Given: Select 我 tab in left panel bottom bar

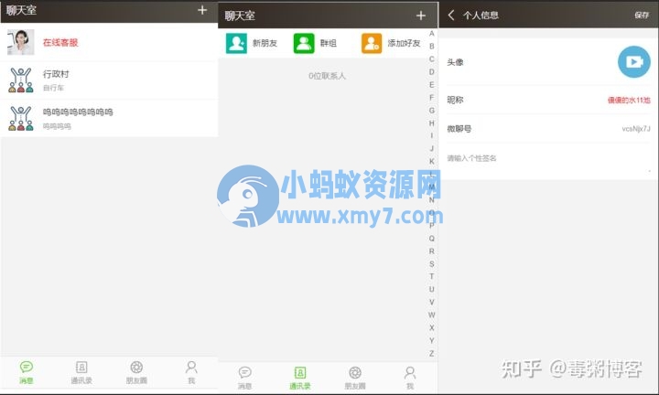Looking at the screenshot, I should point(191,372).
